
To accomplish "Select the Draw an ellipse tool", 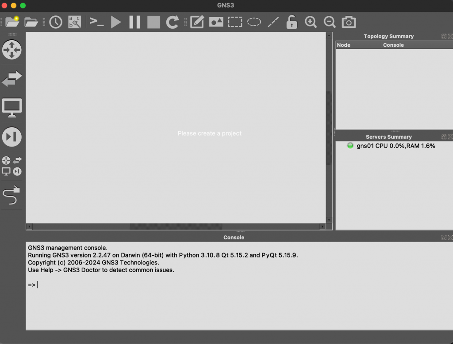I will (254, 22).
